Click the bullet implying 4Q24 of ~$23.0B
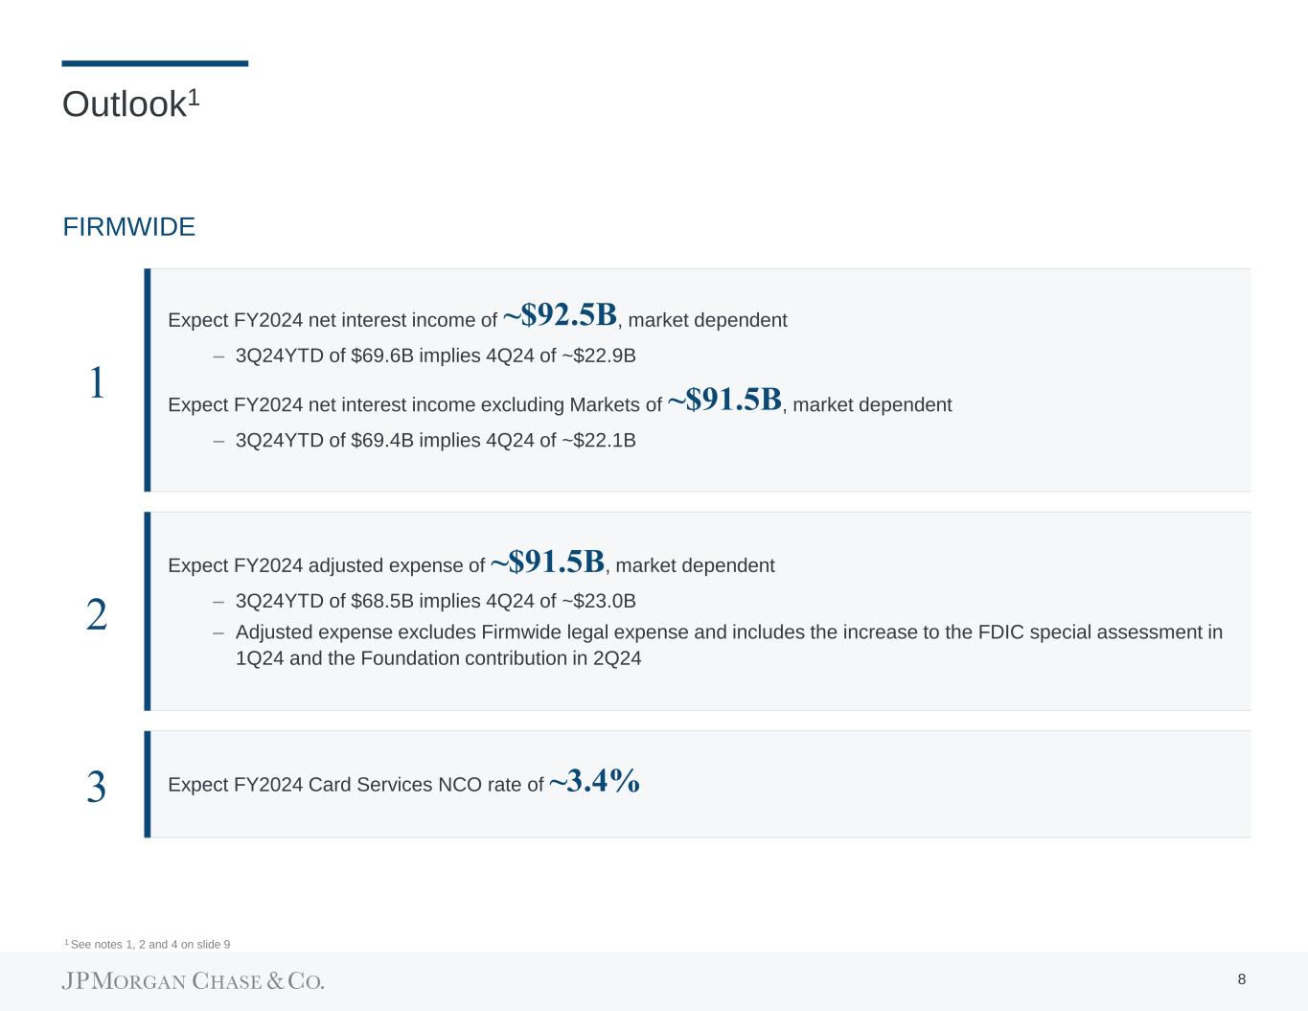Screen dimensions: 1308x1011 point(435,602)
